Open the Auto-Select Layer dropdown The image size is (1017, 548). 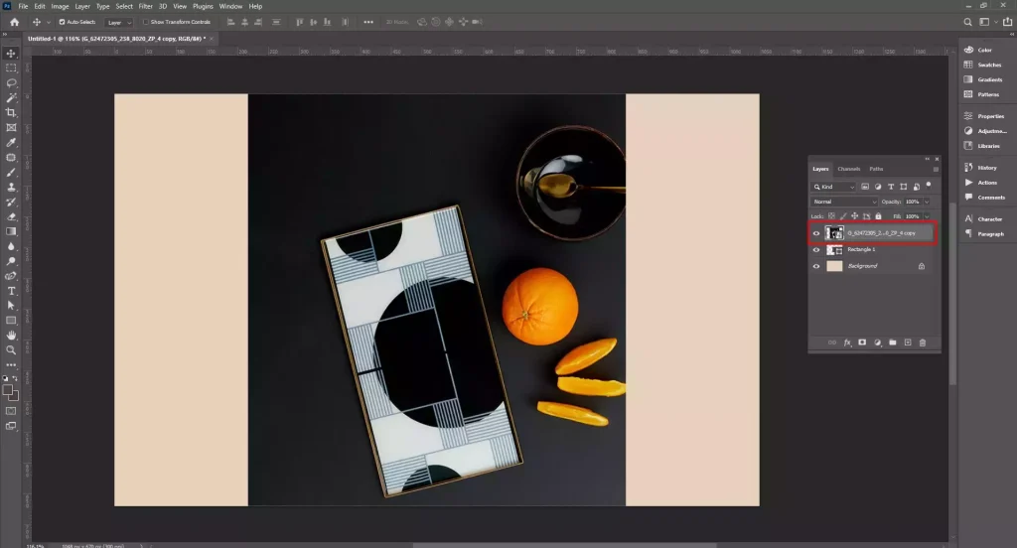tap(119, 22)
